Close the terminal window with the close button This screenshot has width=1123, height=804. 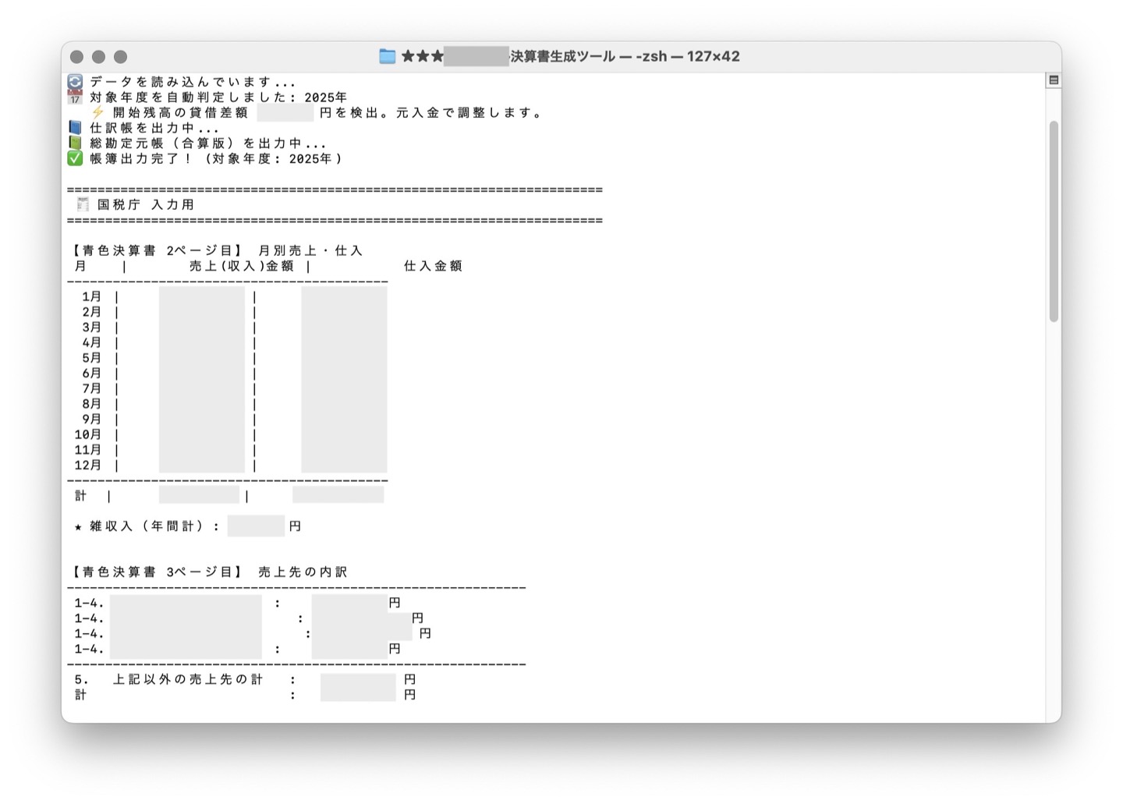tap(76, 57)
